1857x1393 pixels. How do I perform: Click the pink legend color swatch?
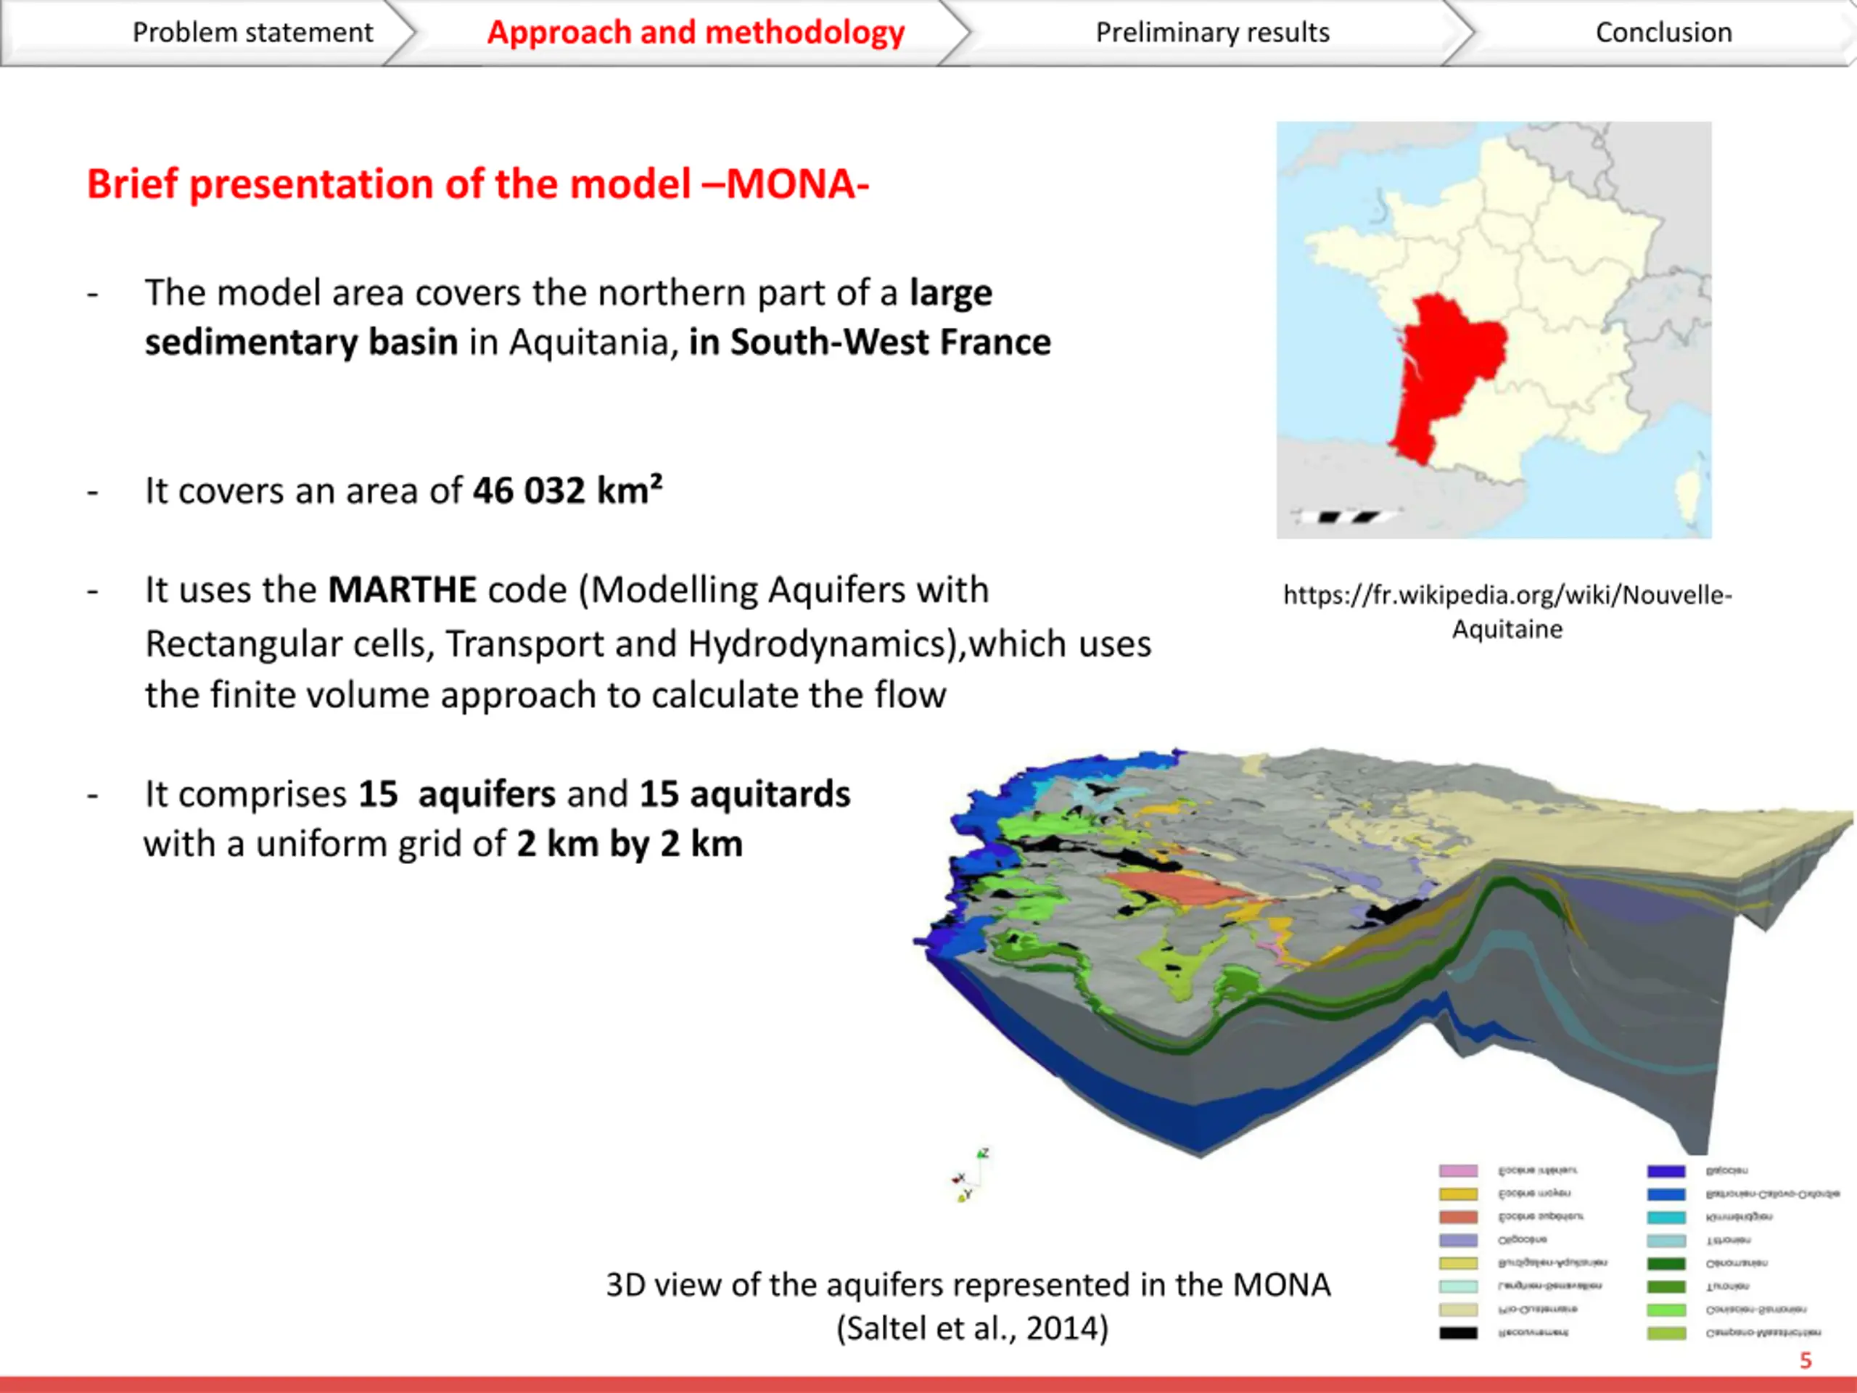[1458, 1171]
